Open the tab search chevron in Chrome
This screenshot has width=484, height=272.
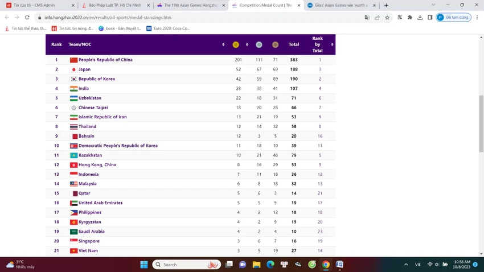433,5
